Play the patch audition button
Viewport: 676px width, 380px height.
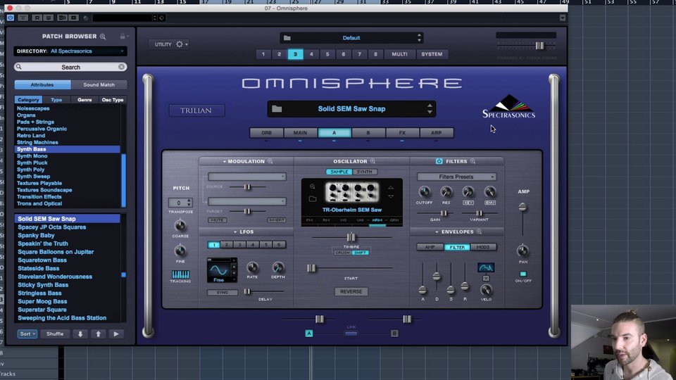coord(116,334)
